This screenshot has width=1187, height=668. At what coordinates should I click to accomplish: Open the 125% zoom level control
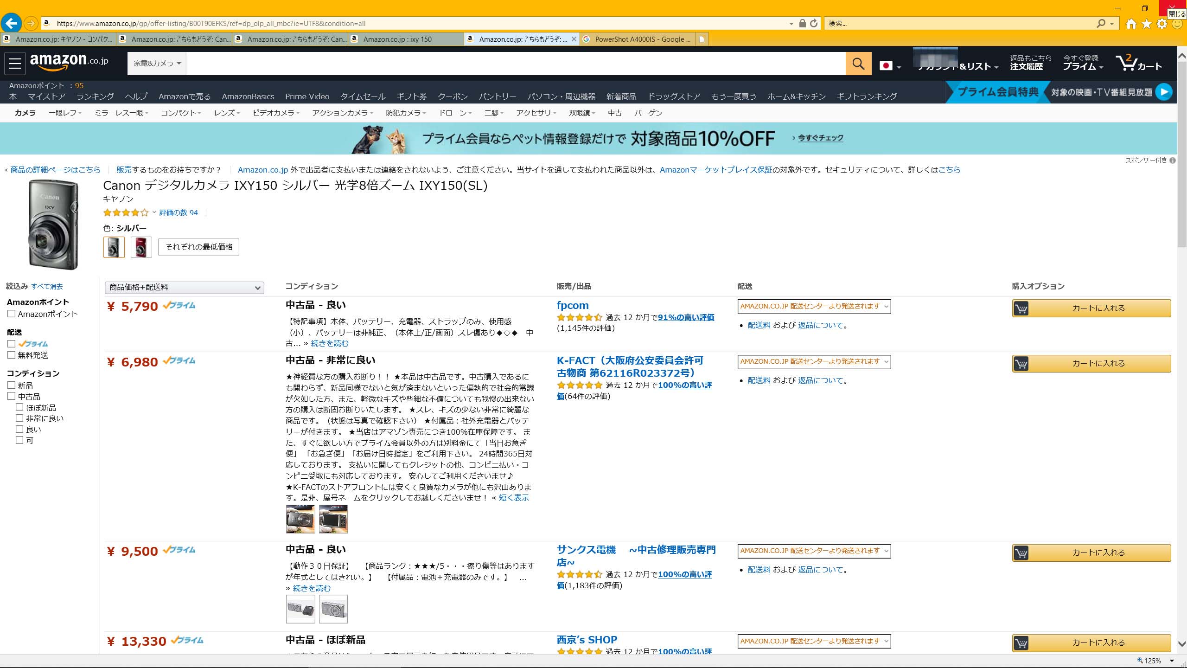click(1155, 661)
